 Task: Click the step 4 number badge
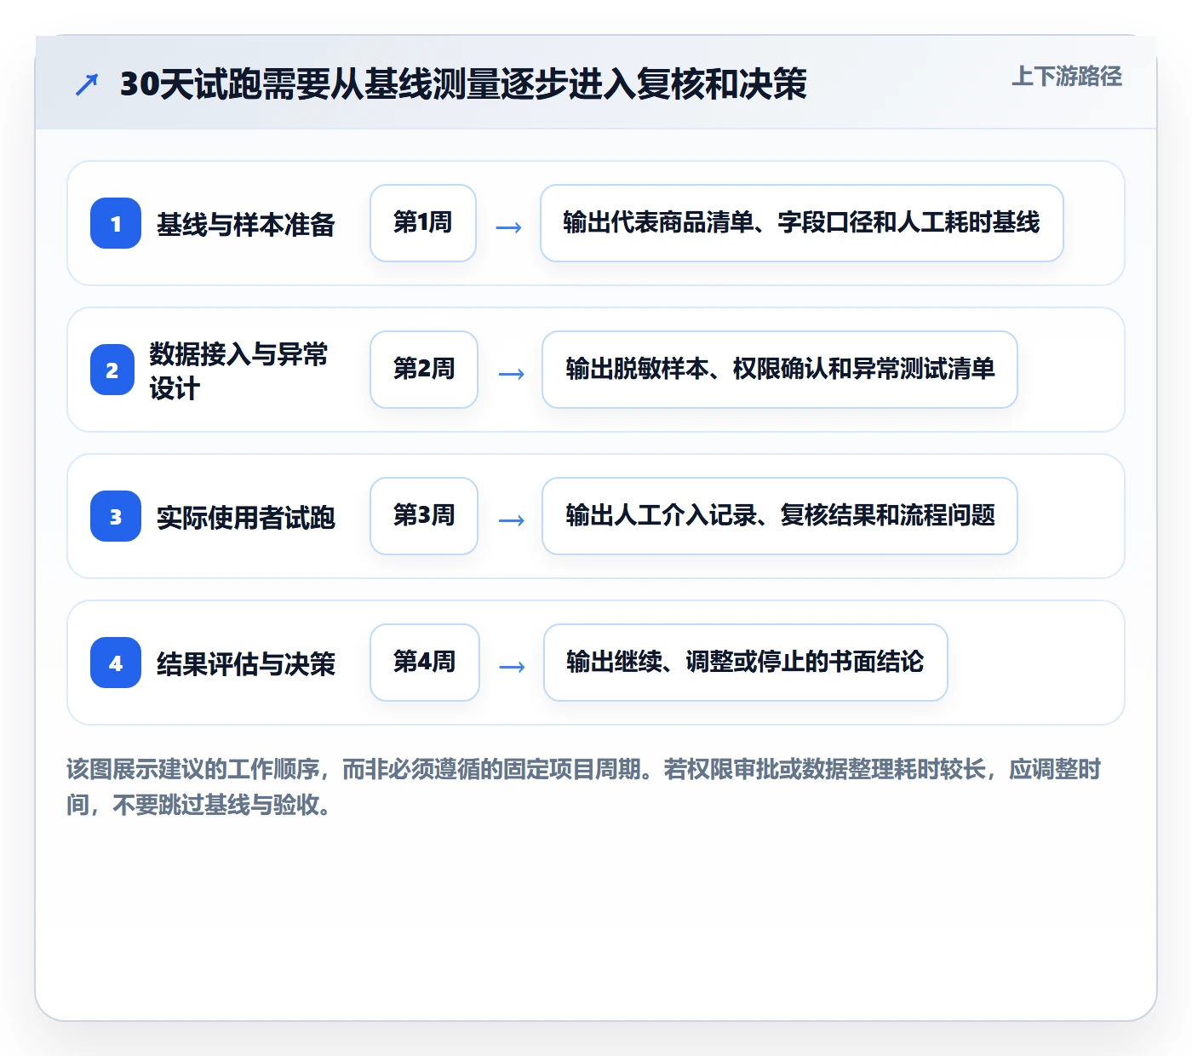(x=116, y=663)
